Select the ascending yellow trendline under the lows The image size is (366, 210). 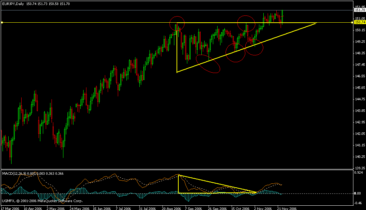click(x=246, y=47)
